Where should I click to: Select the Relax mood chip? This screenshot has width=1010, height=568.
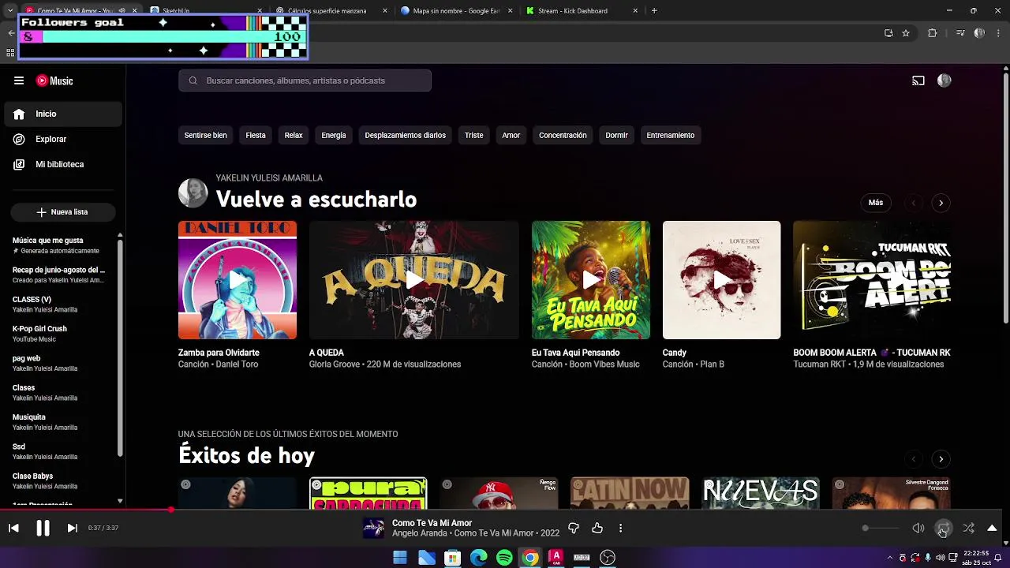294,136
